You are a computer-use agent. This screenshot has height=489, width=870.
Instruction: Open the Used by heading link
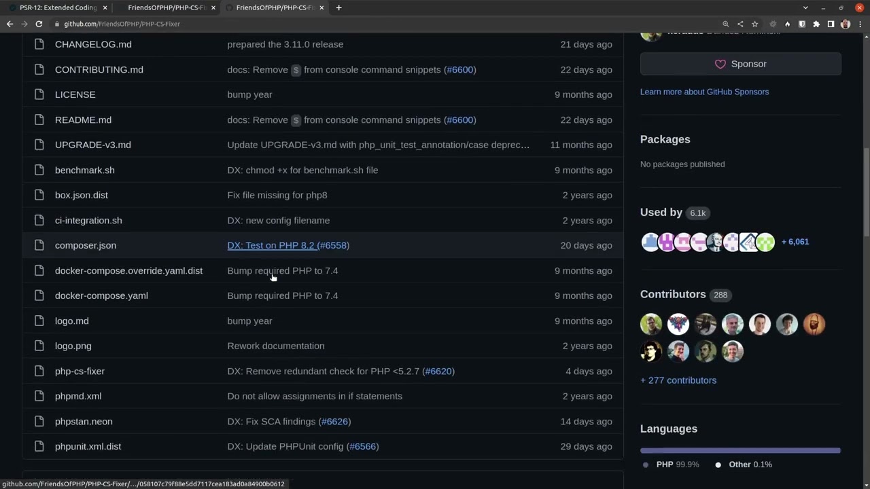tap(675, 213)
